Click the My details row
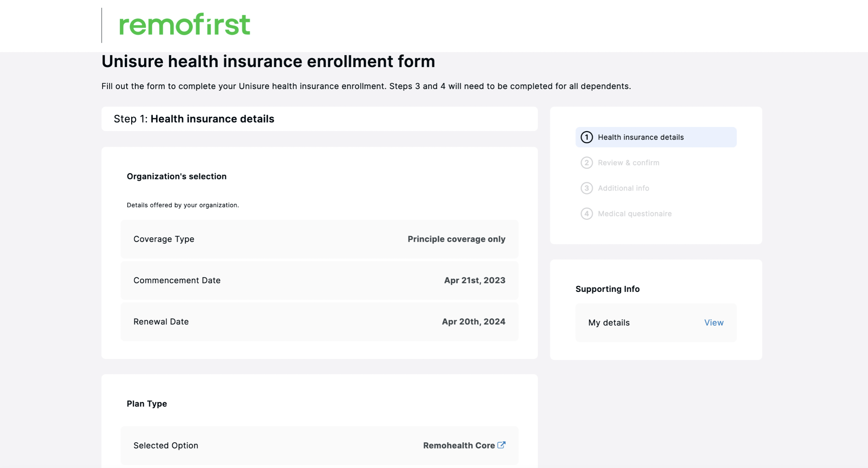Screen dimensions: 868x468 point(656,322)
